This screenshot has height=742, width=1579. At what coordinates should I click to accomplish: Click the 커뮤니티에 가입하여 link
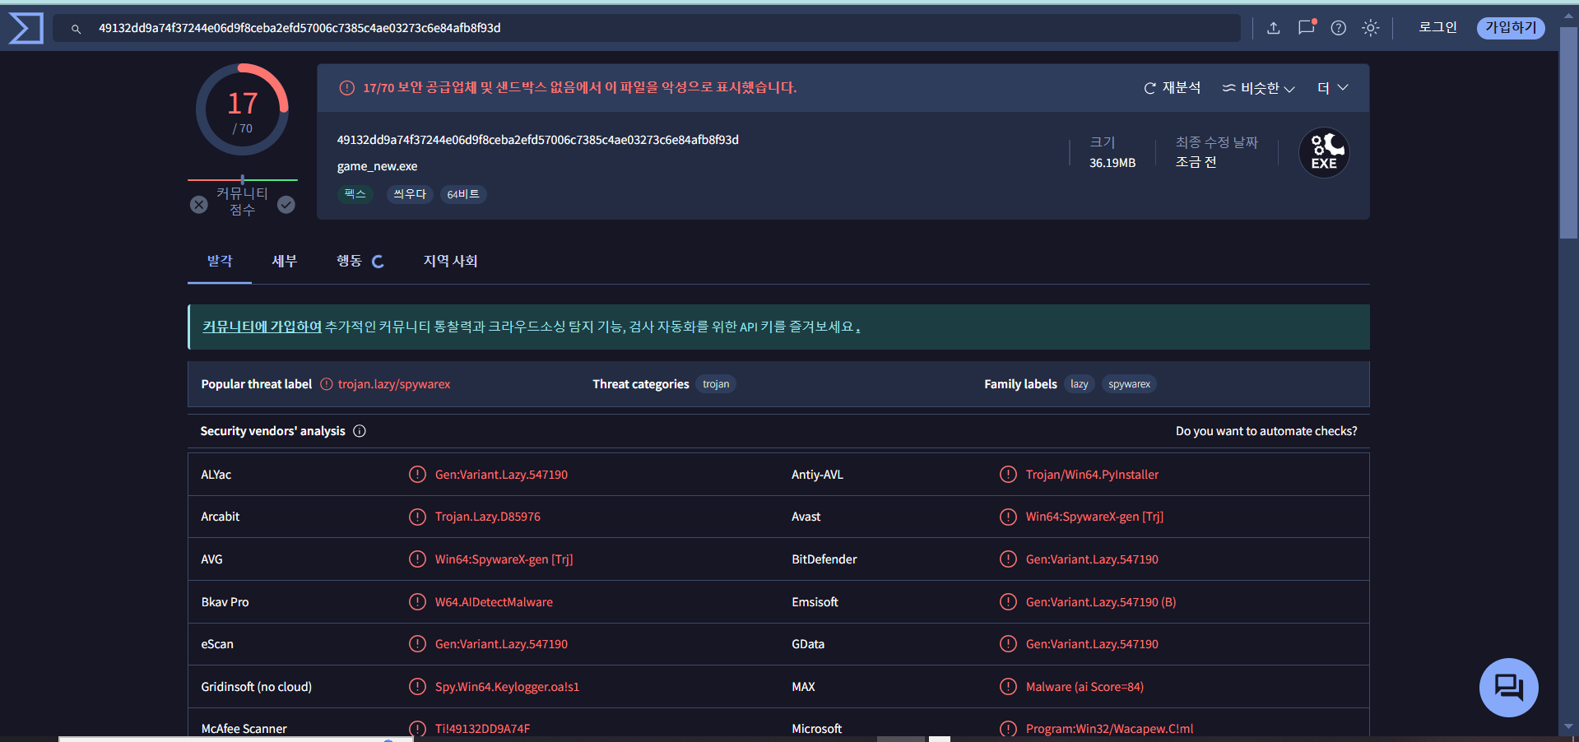click(262, 327)
